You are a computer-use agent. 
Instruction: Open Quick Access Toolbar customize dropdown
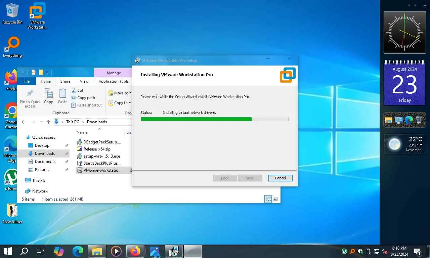point(47,73)
